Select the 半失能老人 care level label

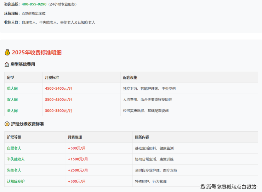tap(16, 159)
